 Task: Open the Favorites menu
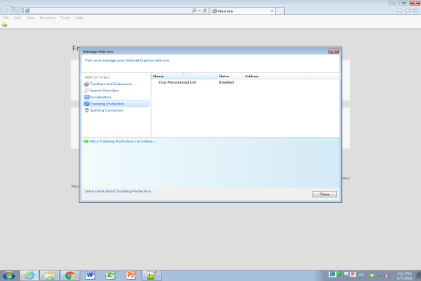point(48,18)
